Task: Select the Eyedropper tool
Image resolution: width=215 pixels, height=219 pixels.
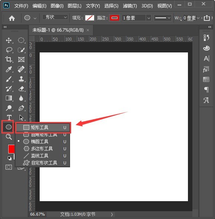Action: (9, 69)
